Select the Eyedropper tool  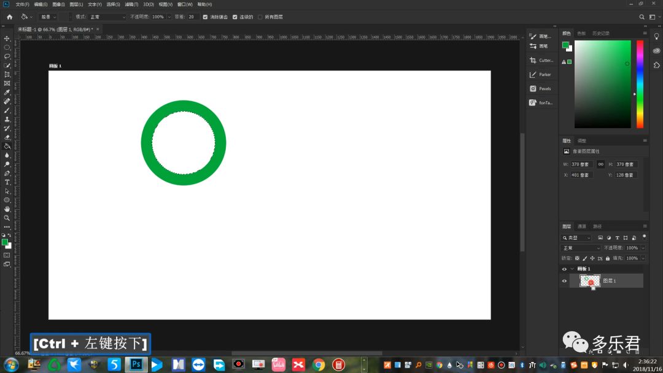7,92
